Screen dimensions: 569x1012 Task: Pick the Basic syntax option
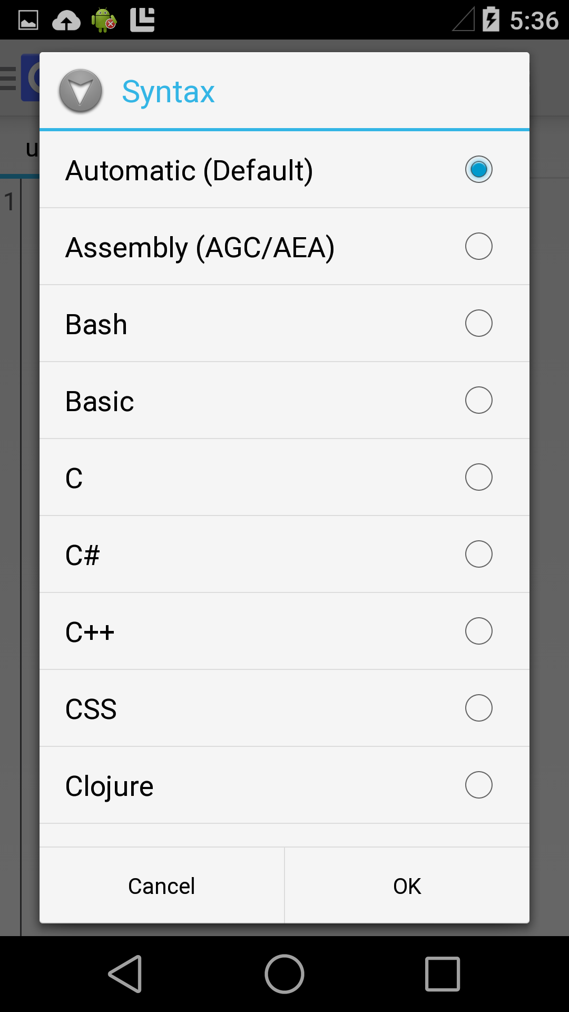(478, 400)
